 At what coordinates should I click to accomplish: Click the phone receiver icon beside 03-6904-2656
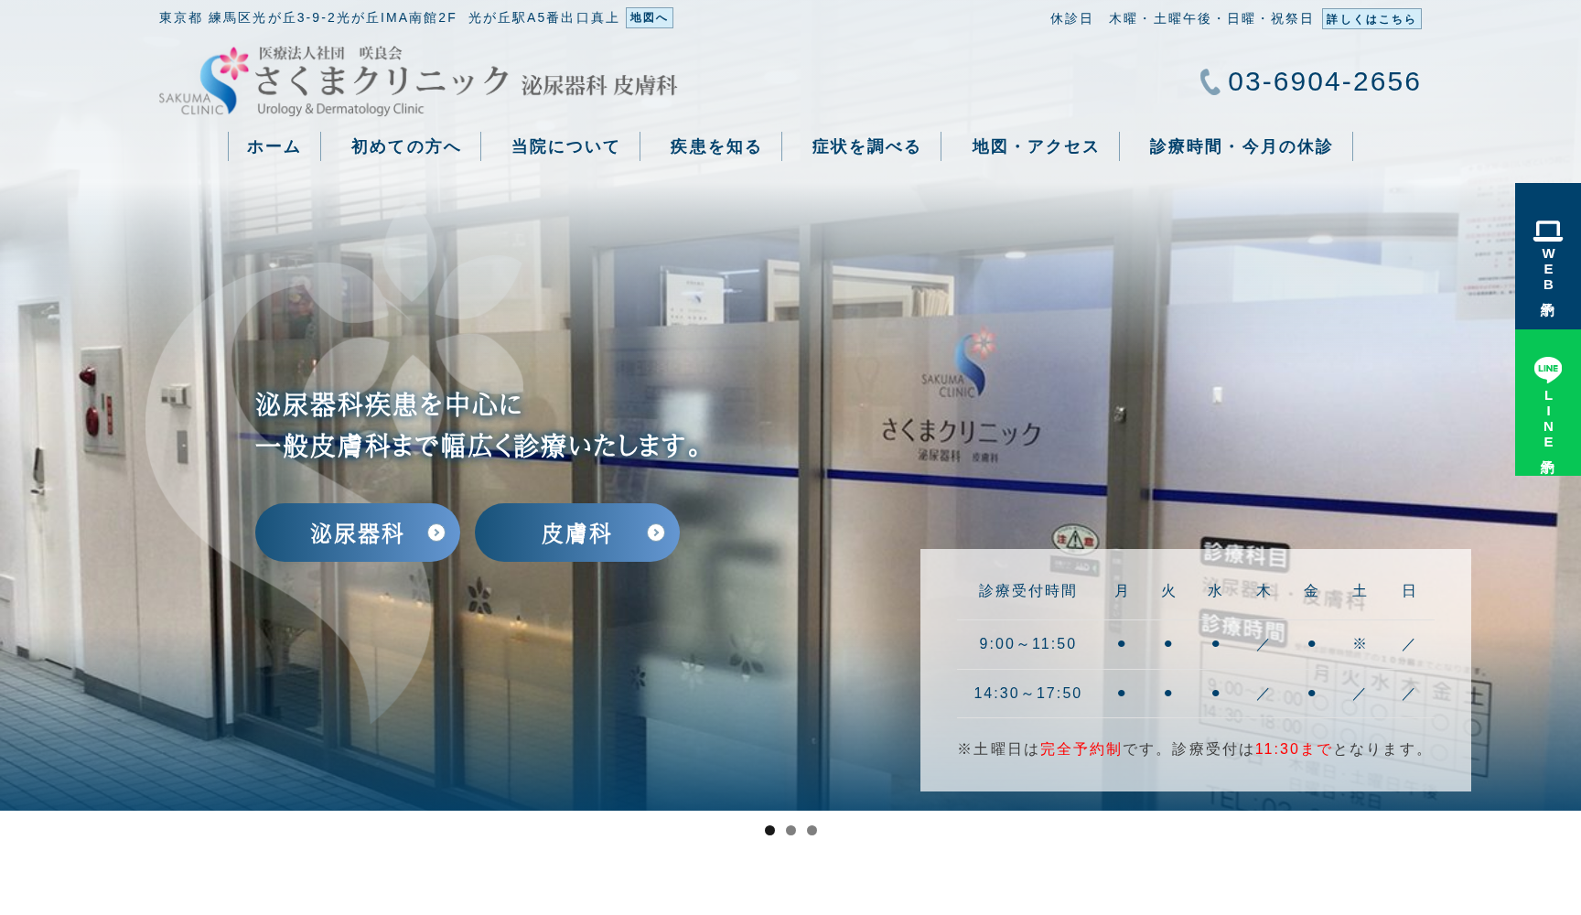coord(1210,81)
